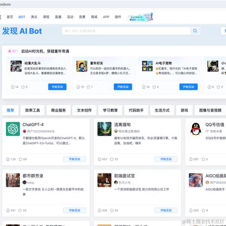Start interaction with ChatGPT-4 bot

[75, 159]
